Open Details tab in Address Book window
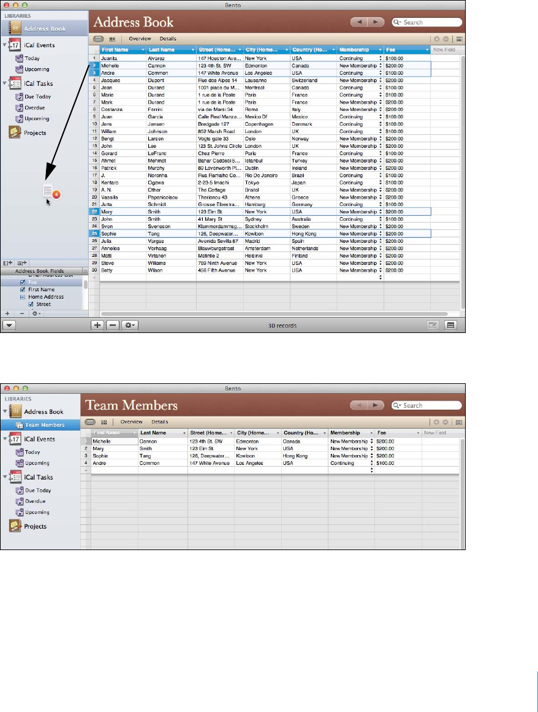The height and width of the screenshot is (712, 538). tap(168, 39)
